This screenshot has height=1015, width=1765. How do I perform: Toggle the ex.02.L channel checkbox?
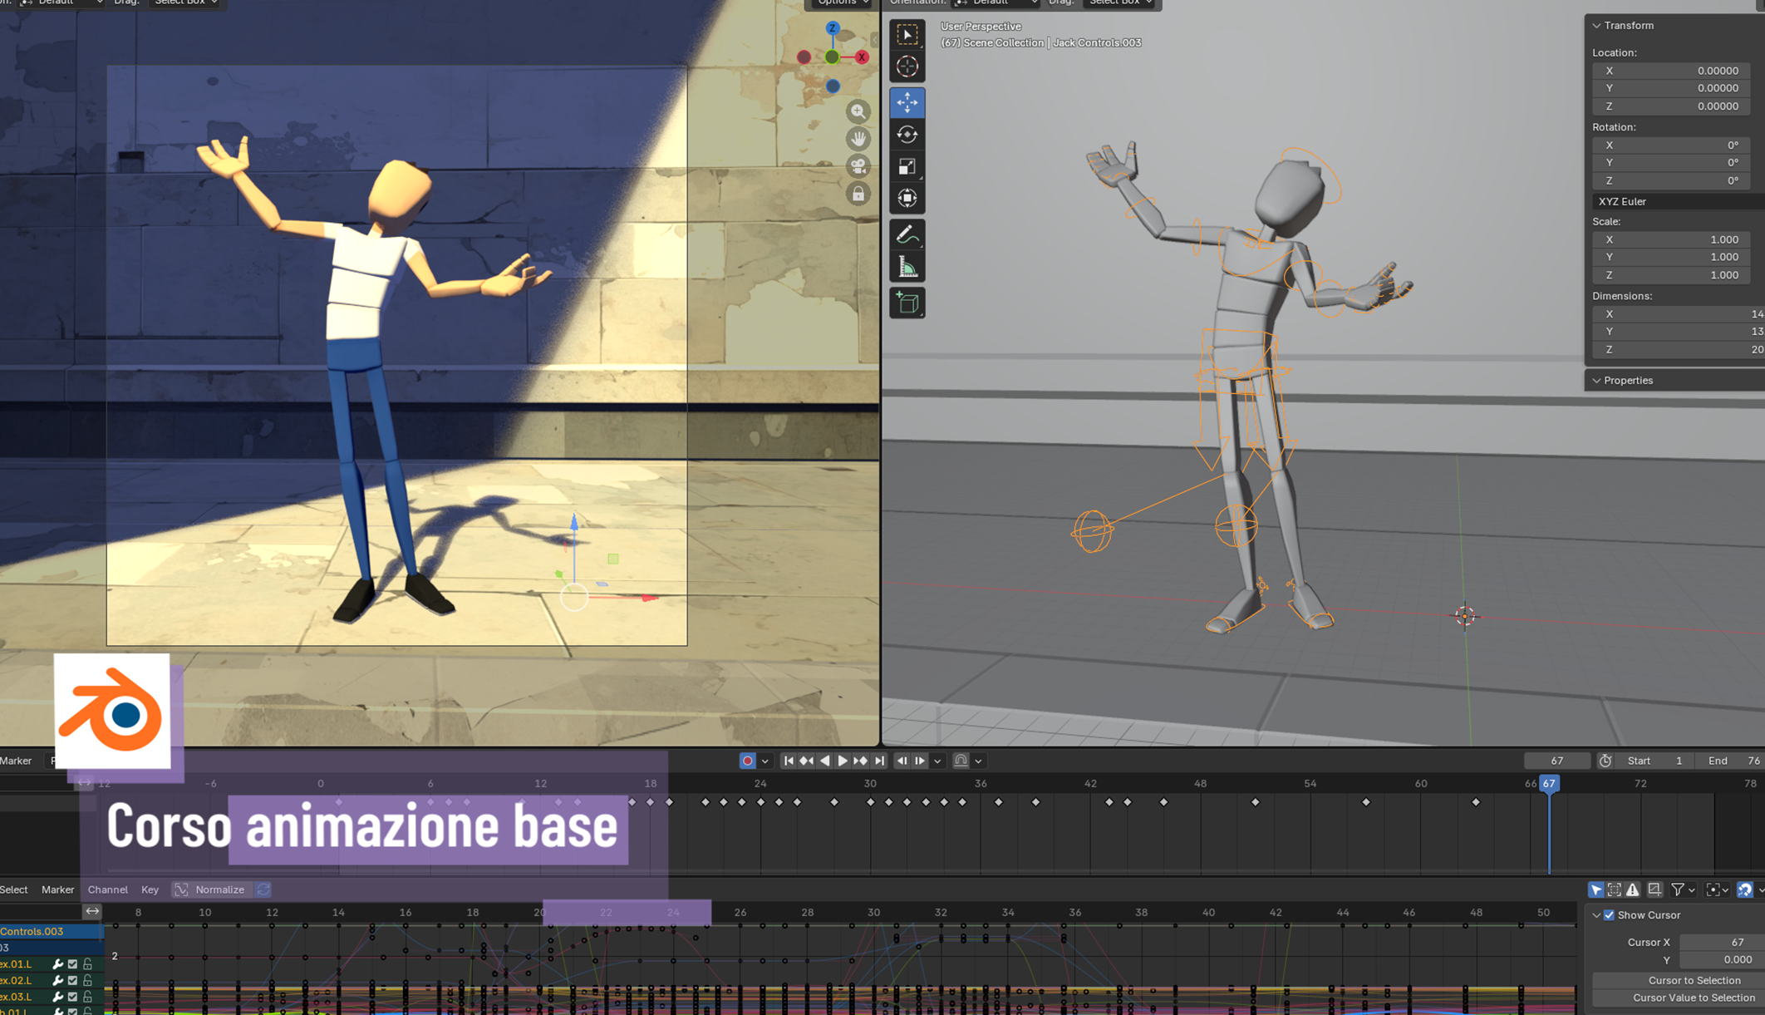pyautogui.click(x=72, y=981)
